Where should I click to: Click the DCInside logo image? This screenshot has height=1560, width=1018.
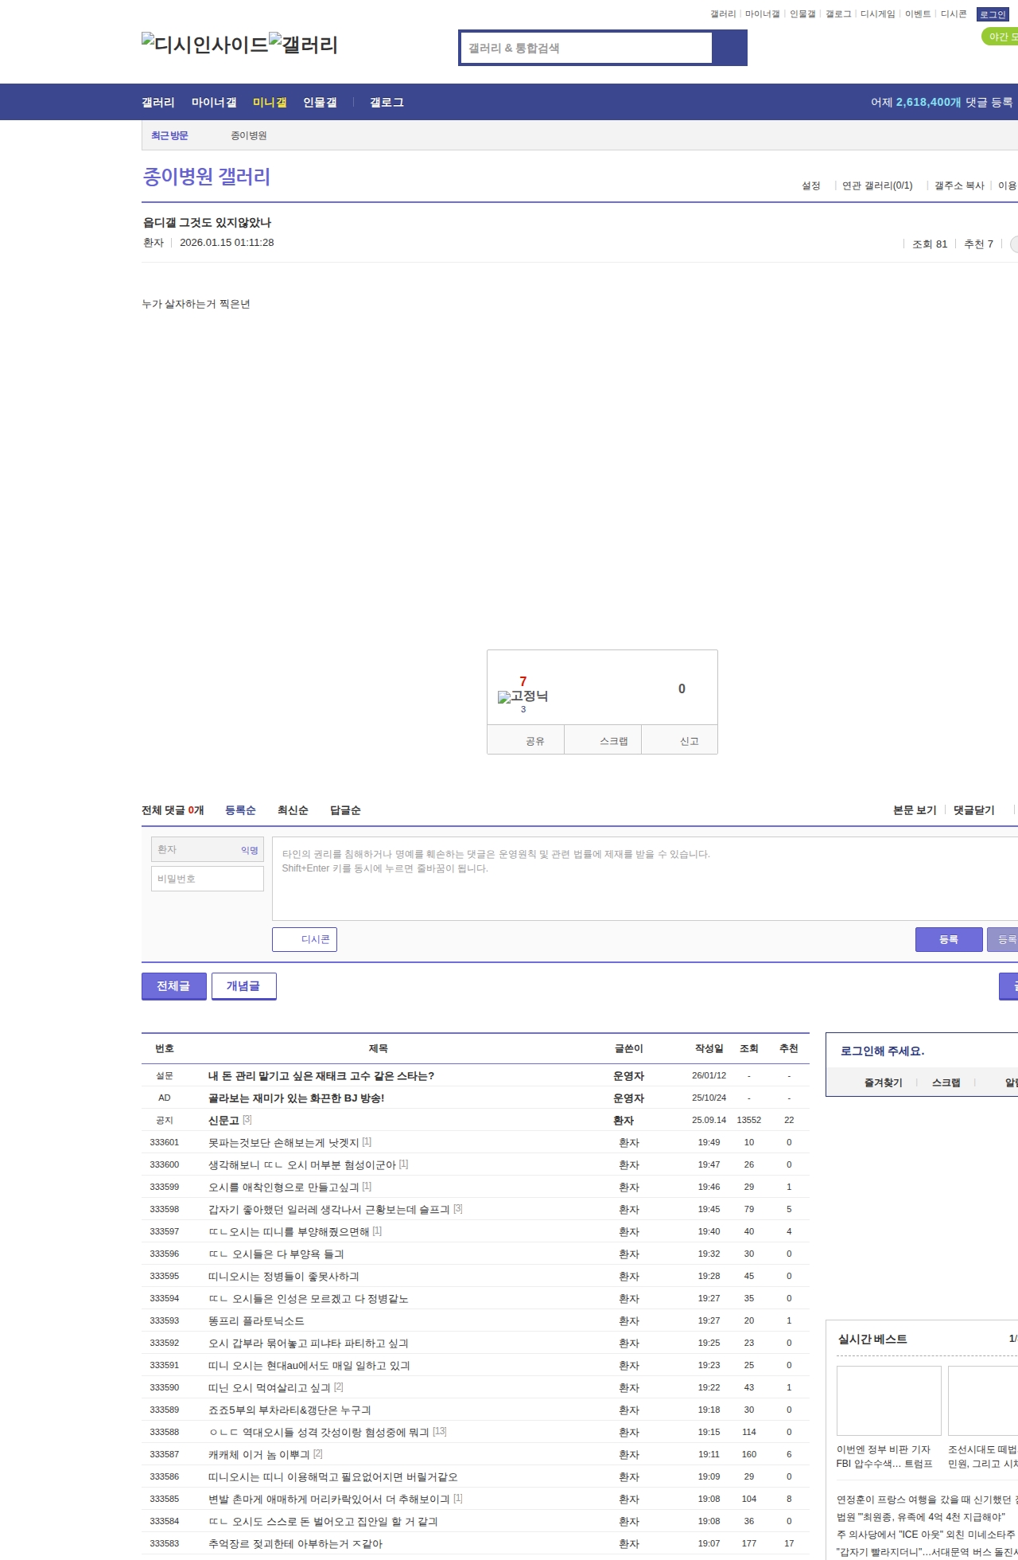(x=204, y=45)
